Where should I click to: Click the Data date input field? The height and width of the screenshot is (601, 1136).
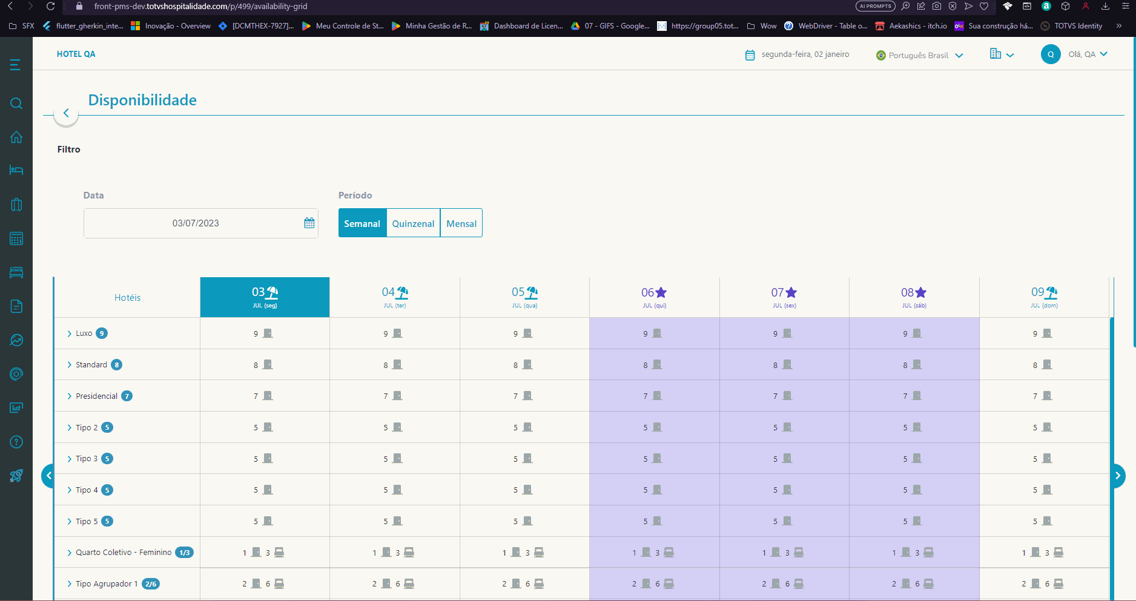click(201, 223)
